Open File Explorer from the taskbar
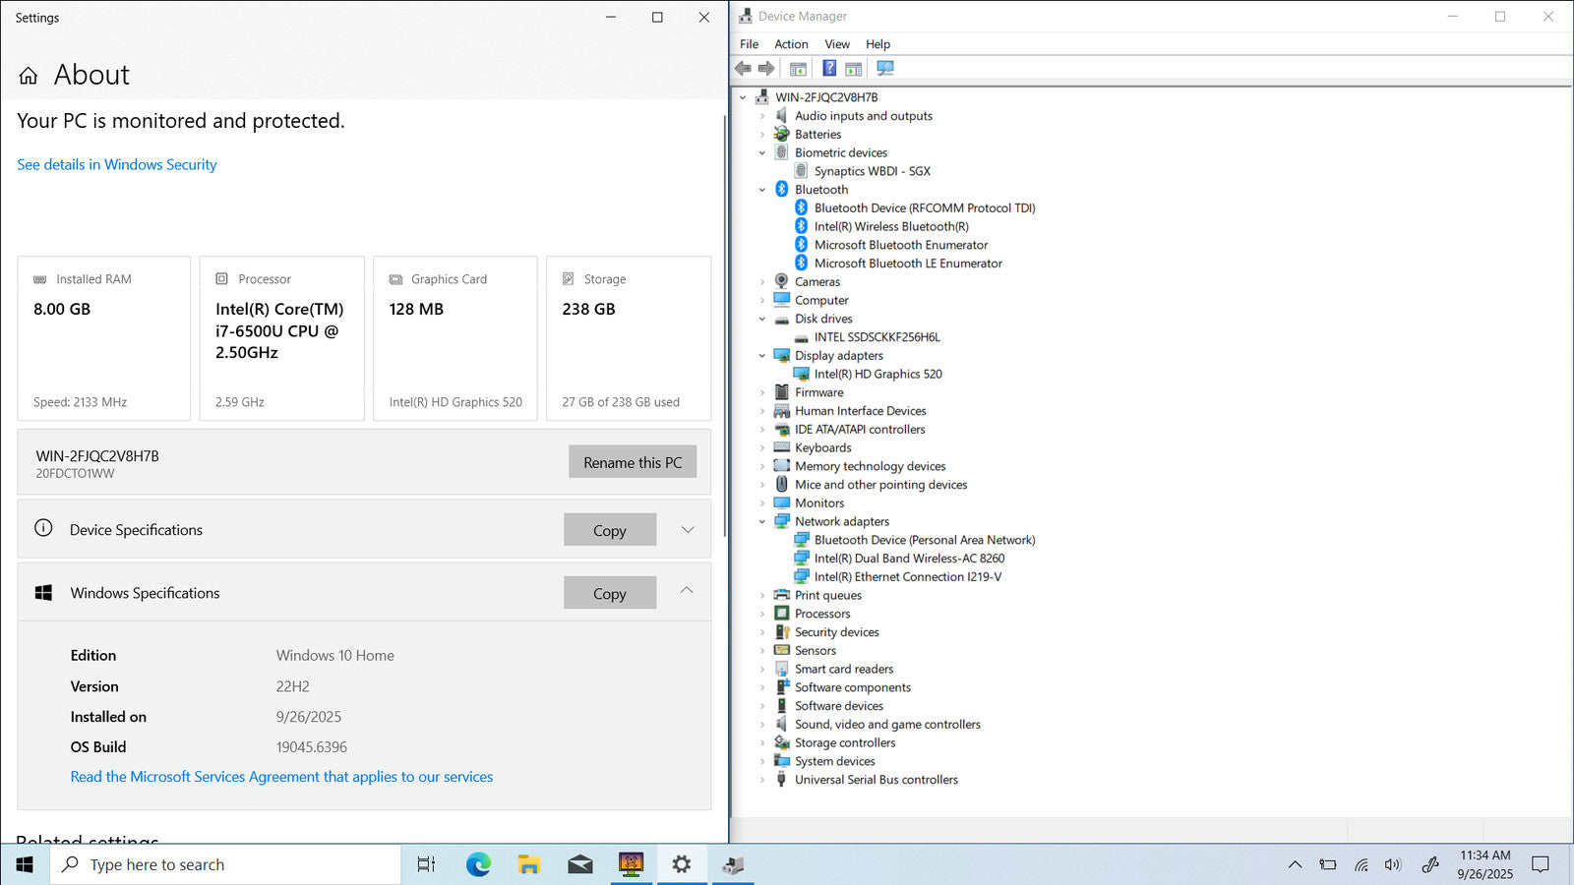The image size is (1574, 885). coord(529,864)
